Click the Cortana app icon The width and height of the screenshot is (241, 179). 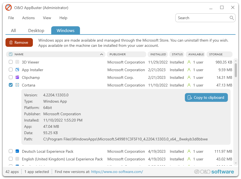[x=17, y=85]
